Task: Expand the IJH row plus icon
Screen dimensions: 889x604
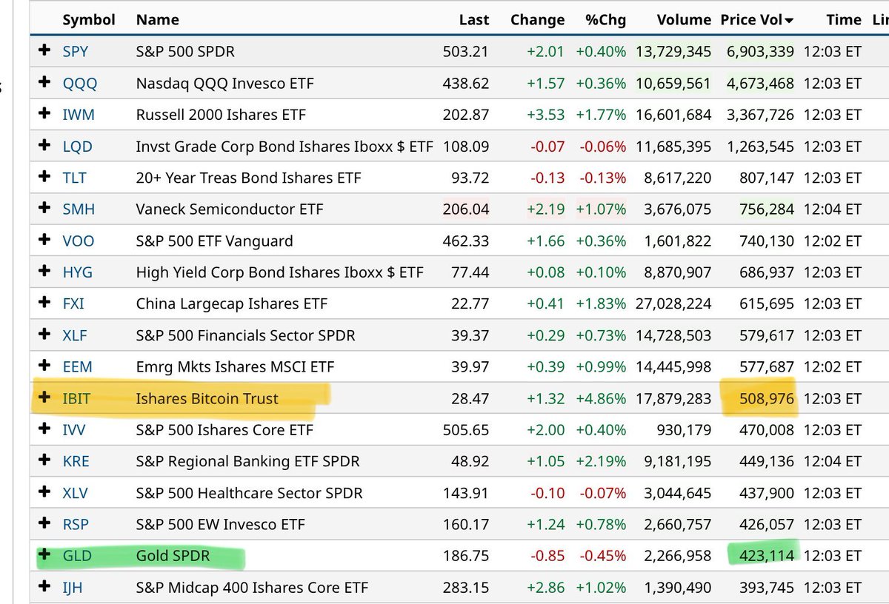Action: point(44,587)
